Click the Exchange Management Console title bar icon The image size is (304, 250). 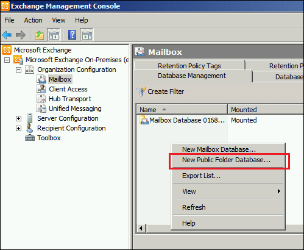click(5, 6)
